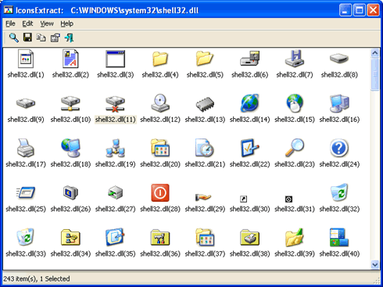Click the label text shell32.dll(18)
The image size is (383, 287).
coord(70,164)
